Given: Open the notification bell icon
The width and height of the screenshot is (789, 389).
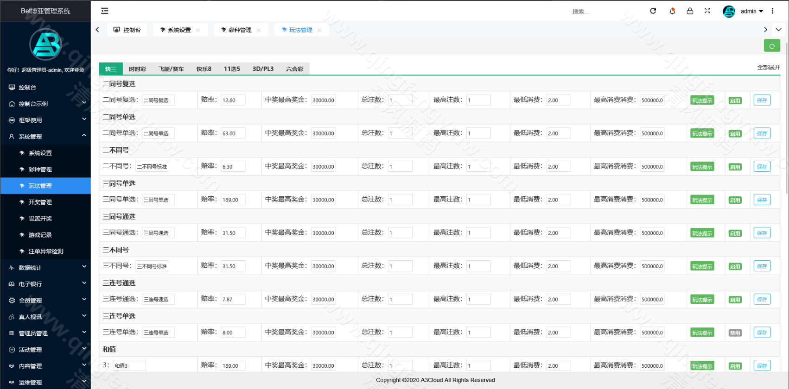Looking at the screenshot, I should [x=672, y=11].
